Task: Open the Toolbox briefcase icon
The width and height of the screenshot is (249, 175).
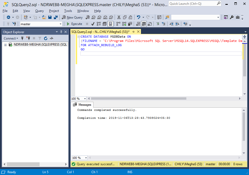Action: [x=238, y=17]
